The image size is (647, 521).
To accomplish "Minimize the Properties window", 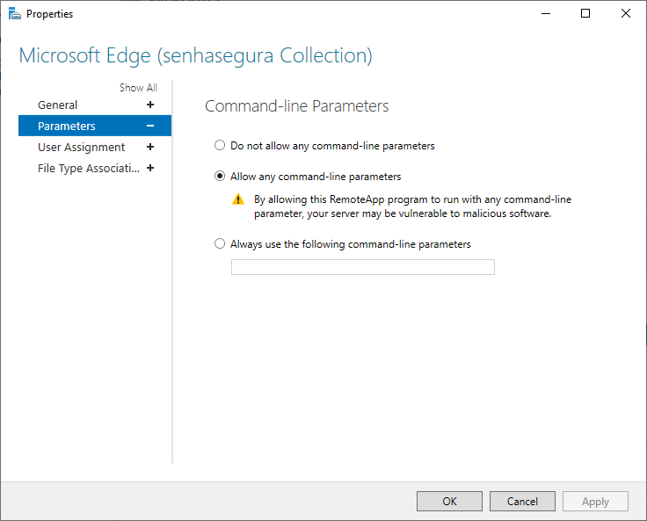I will pos(546,13).
